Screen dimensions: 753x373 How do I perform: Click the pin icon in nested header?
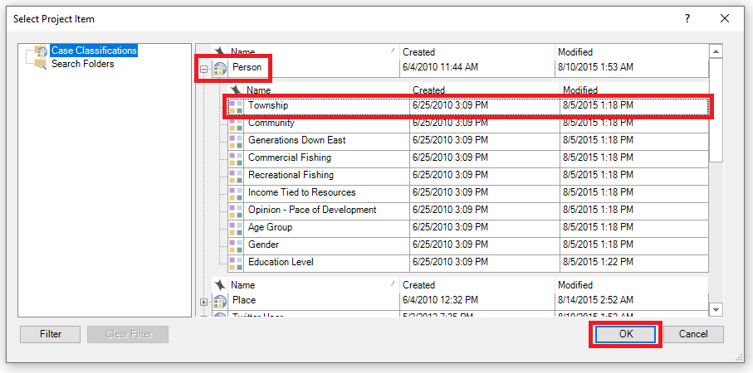pyautogui.click(x=235, y=90)
